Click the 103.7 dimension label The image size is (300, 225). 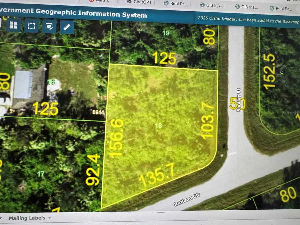208,121
